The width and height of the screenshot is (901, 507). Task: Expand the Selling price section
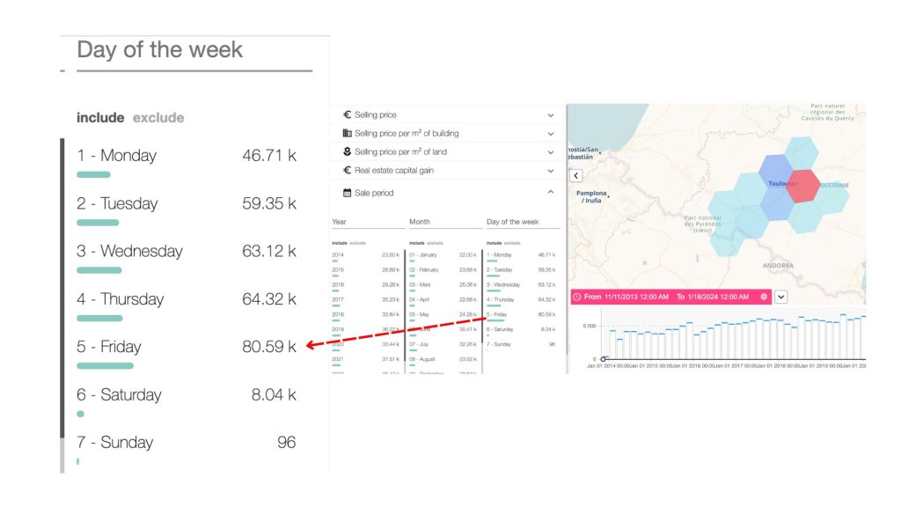click(551, 115)
